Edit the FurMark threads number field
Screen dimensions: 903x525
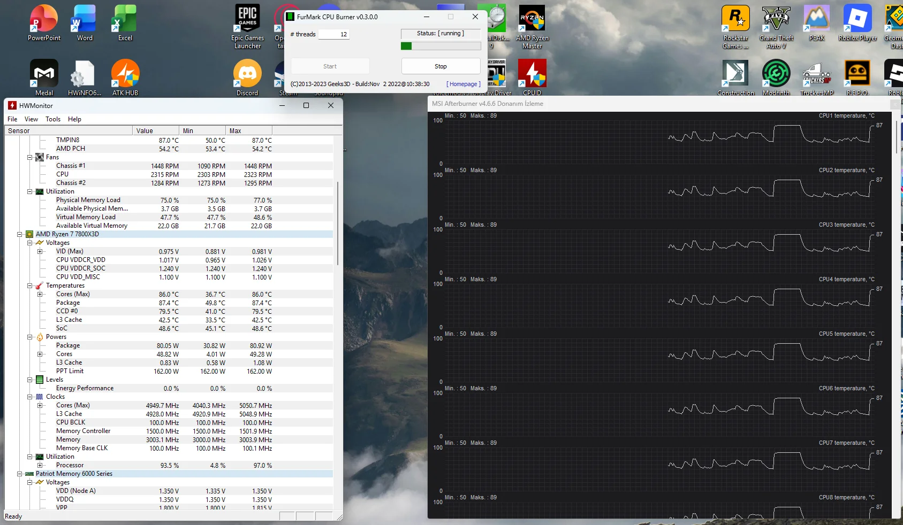[334, 34]
